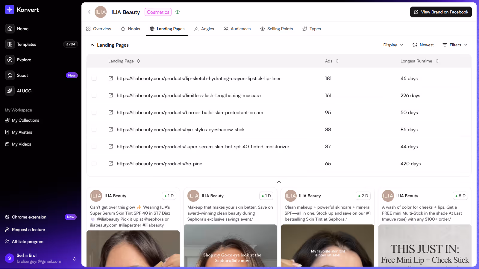Open Home from the sidebar
479x269 pixels.
pyautogui.click(x=22, y=29)
